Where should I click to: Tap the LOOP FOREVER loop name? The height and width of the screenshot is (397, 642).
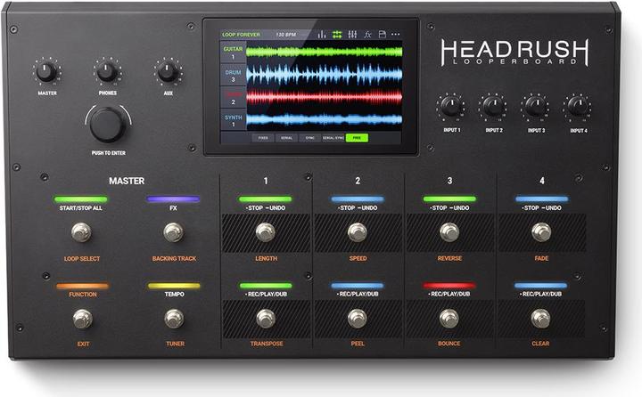point(241,35)
